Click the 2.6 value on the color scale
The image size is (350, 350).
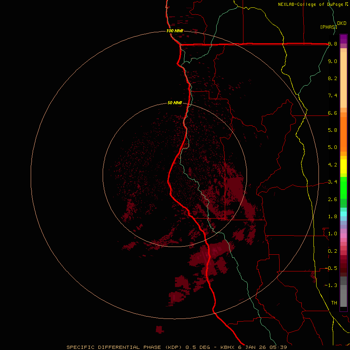[332, 199]
